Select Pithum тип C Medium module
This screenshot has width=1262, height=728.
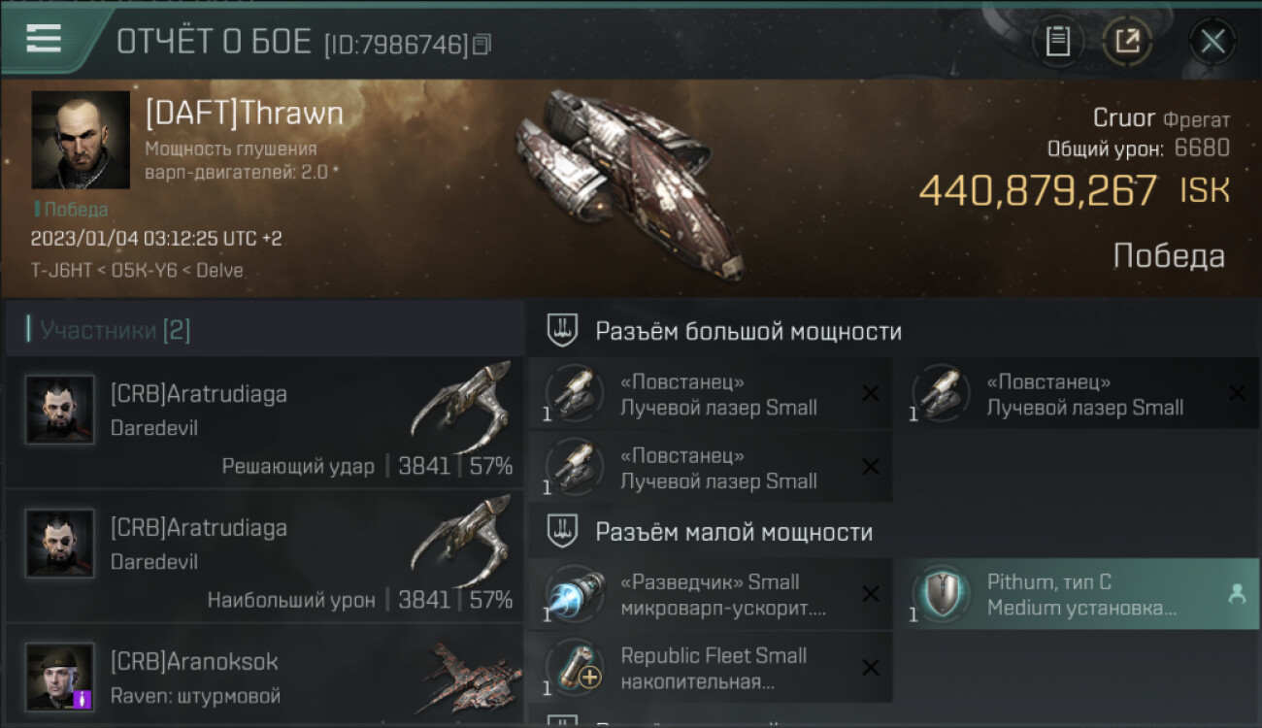(x=1078, y=594)
